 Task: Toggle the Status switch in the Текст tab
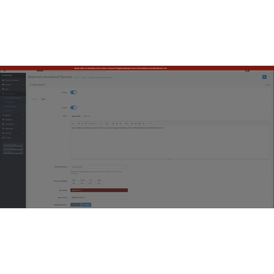coord(74,108)
